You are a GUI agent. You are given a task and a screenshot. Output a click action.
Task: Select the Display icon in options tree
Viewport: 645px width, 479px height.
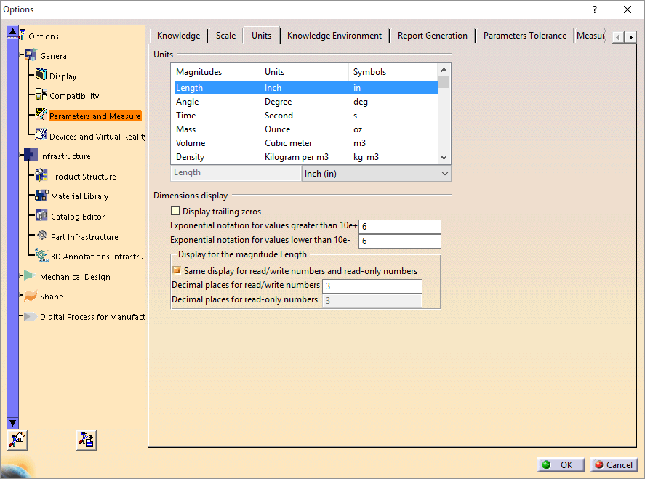pyautogui.click(x=40, y=76)
